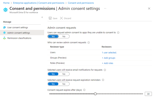Screen dimensions: 155x97
Task: Click the Reviewer type column header
Action: pos(57,47)
